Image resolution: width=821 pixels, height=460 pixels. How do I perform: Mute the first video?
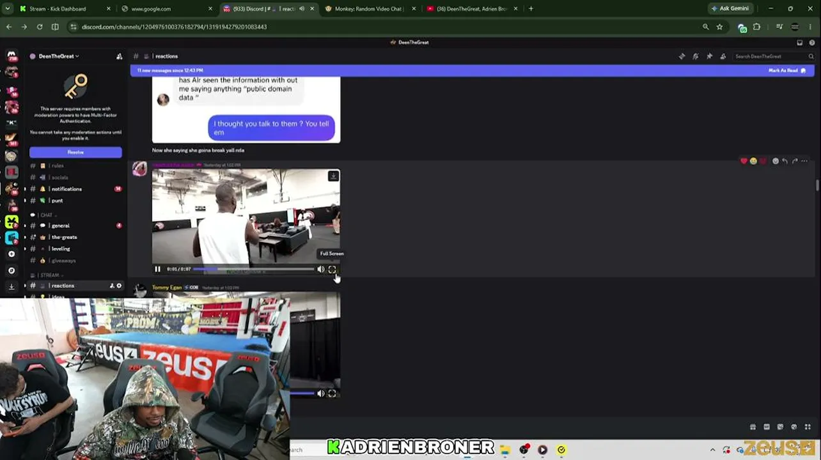point(321,269)
